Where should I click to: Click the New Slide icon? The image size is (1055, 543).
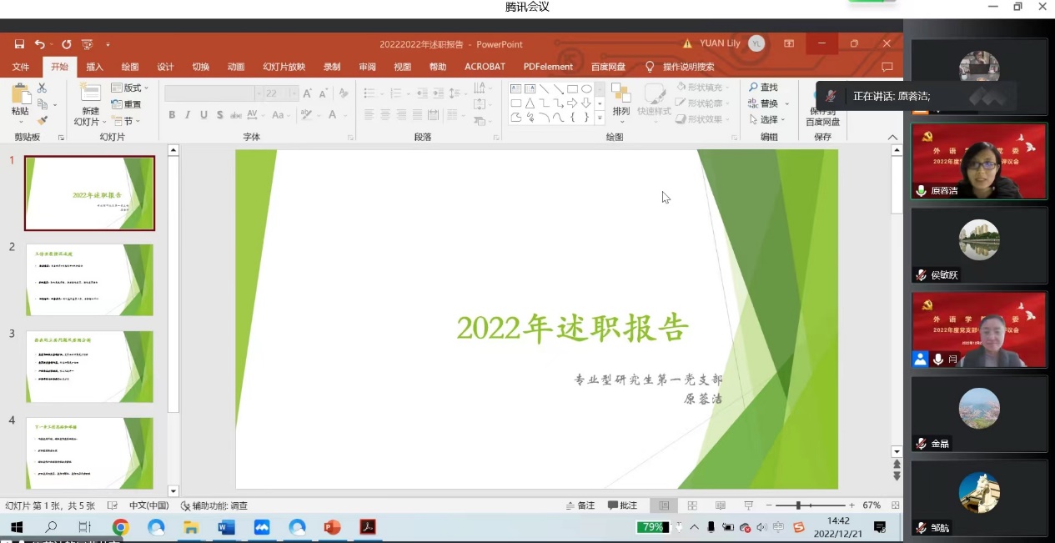coord(90,95)
